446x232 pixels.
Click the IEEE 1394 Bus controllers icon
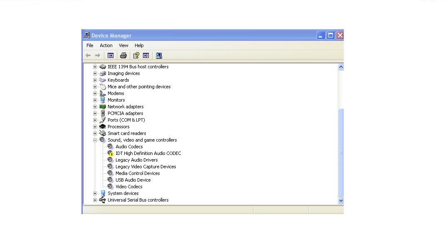tap(103, 67)
